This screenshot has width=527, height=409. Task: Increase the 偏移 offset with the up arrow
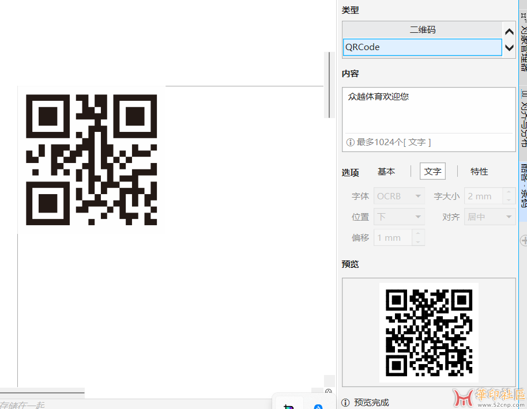tap(418, 234)
